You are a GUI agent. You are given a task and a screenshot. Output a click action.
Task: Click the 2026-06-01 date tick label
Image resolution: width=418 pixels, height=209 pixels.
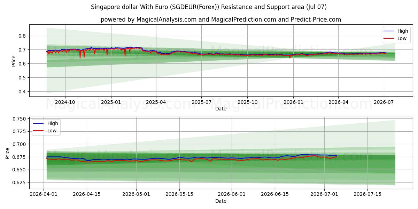232,194
